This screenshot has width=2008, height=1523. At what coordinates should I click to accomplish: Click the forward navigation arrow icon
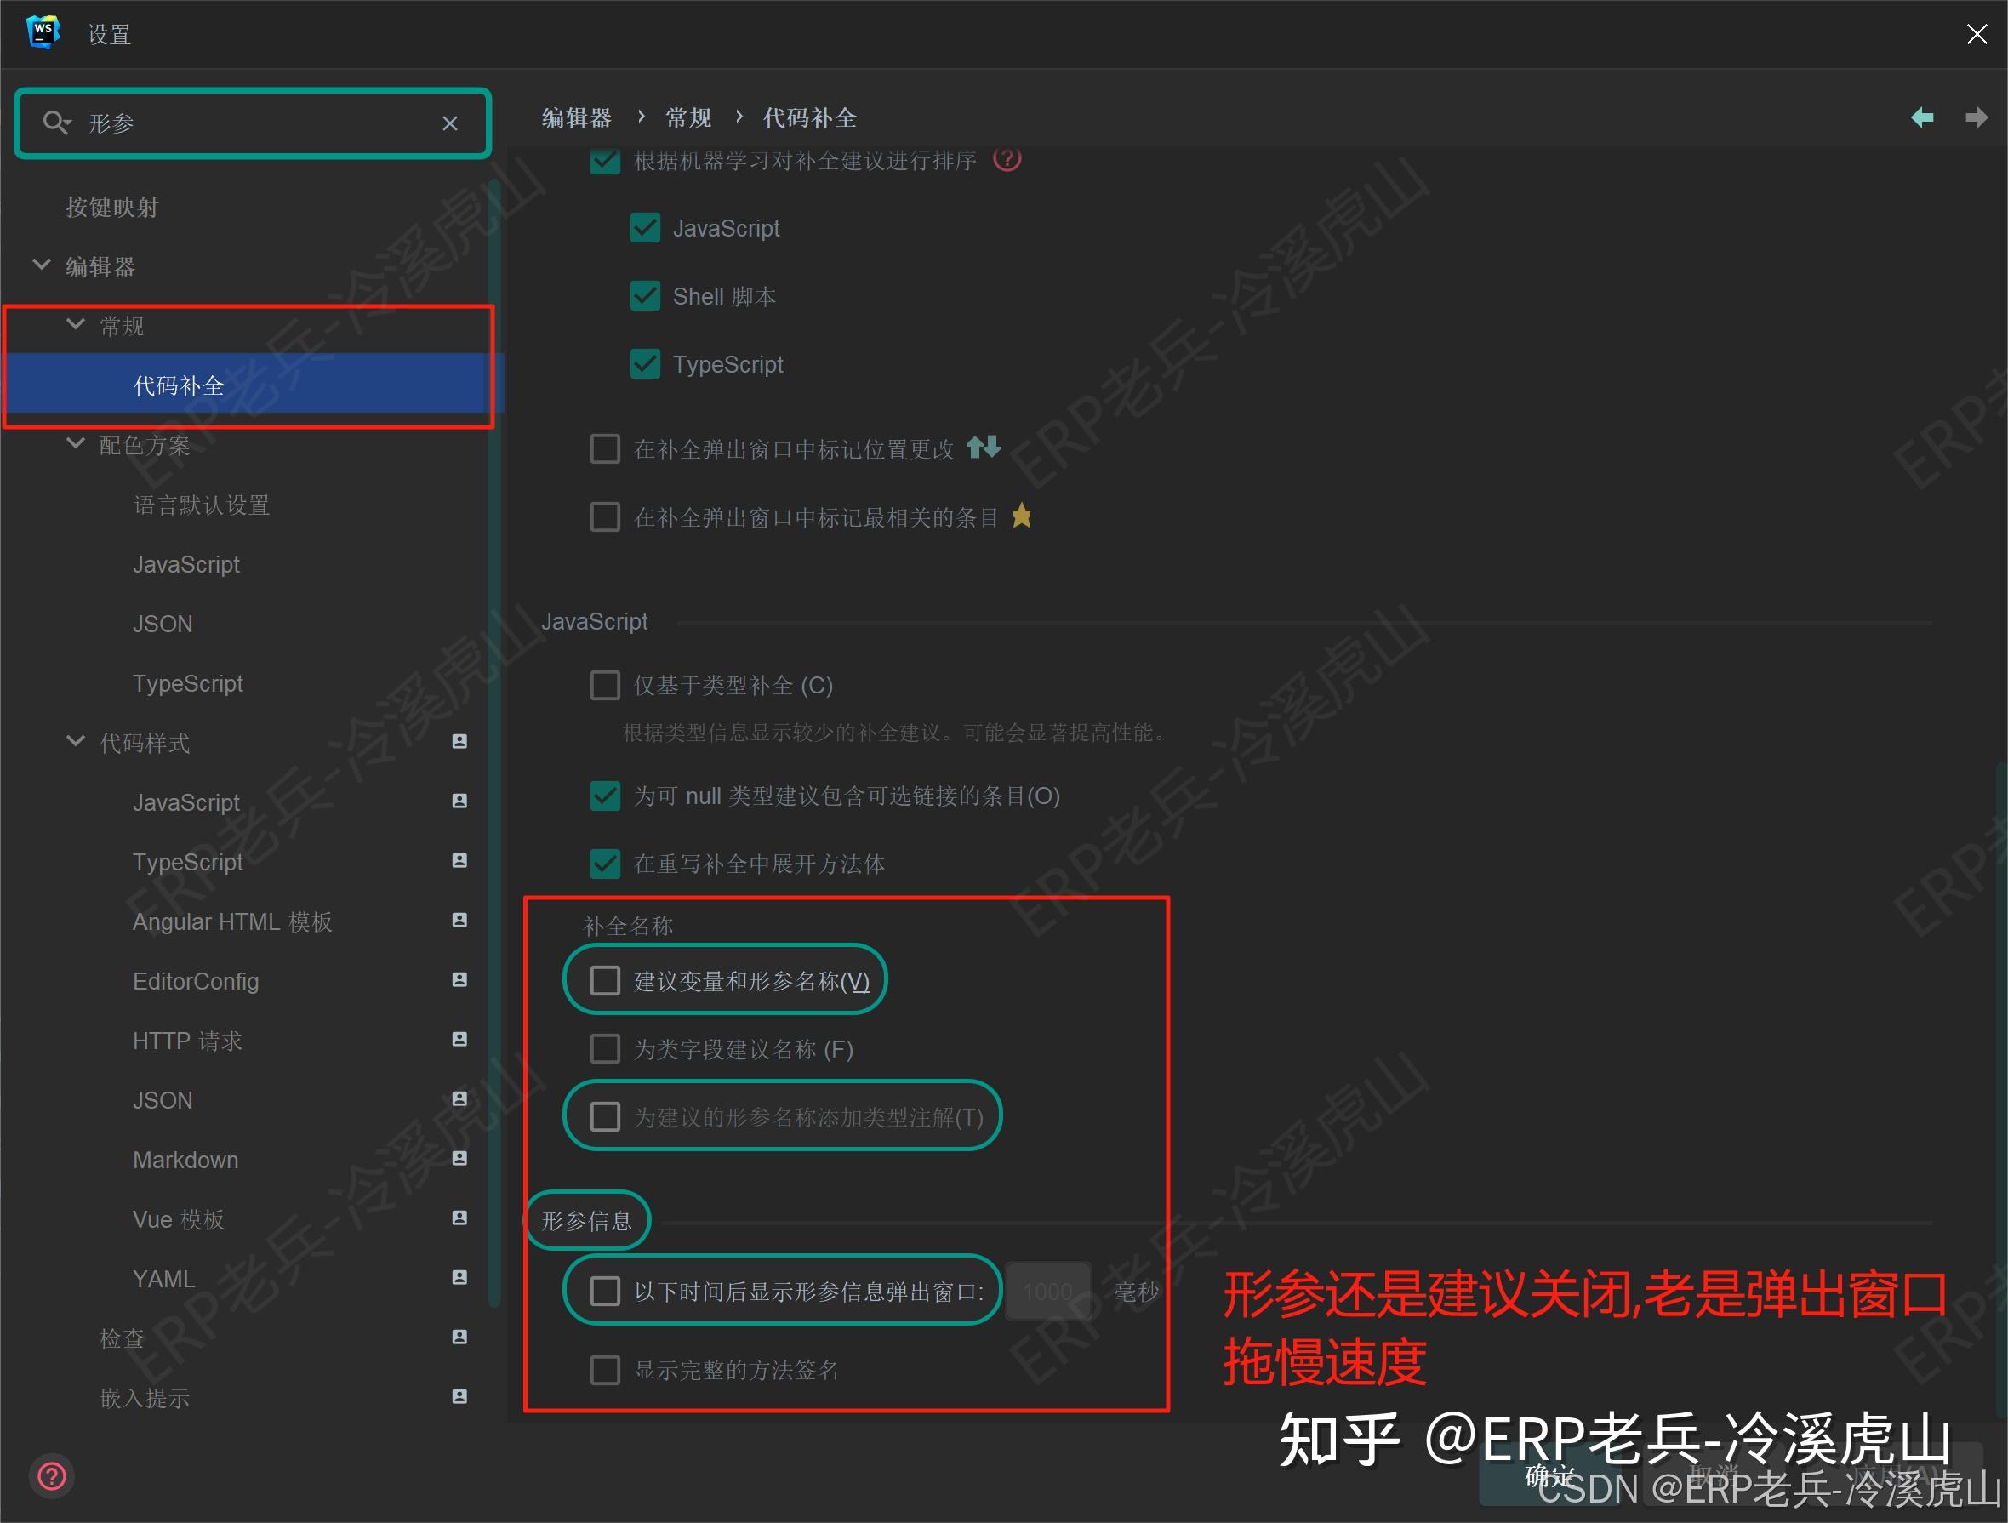click(x=1976, y=118)
